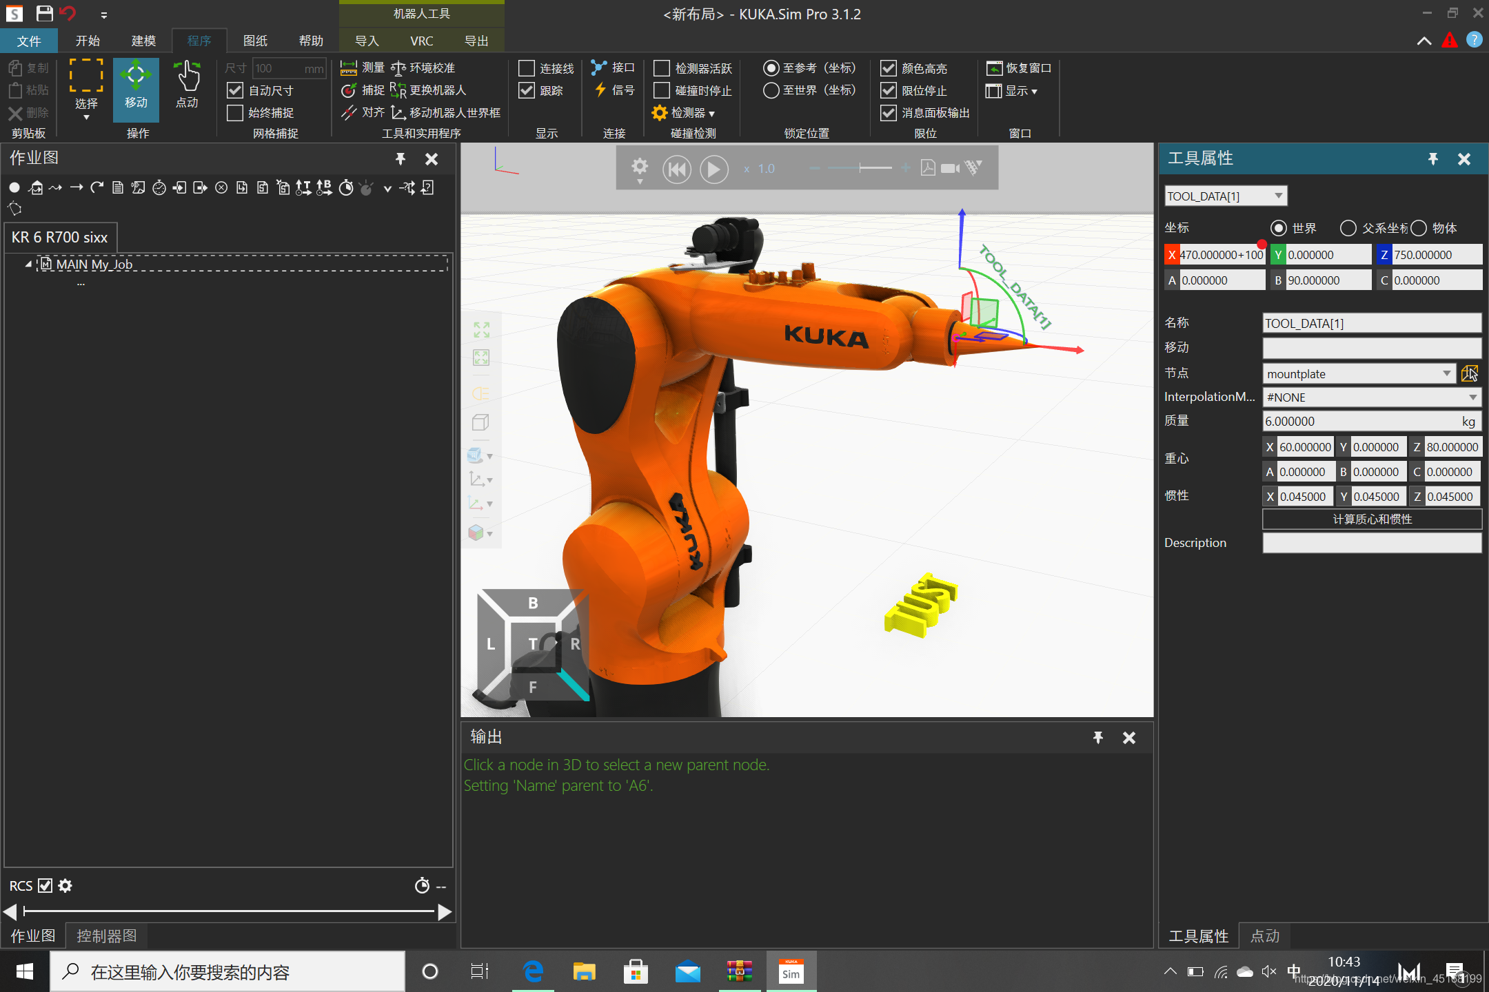
Task: Toggle the Stop at Collision (碰撞时停止) checkbox
Action: tap(662, 90)
